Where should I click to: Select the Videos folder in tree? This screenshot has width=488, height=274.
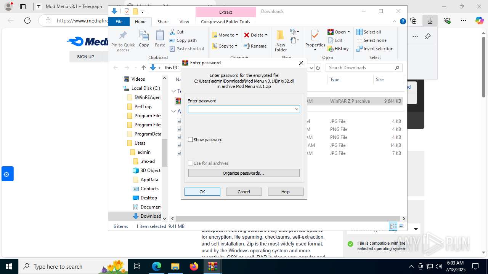[138, 79]
